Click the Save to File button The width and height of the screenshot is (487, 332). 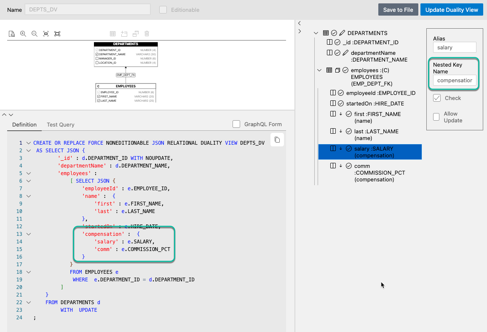[398, 10]
